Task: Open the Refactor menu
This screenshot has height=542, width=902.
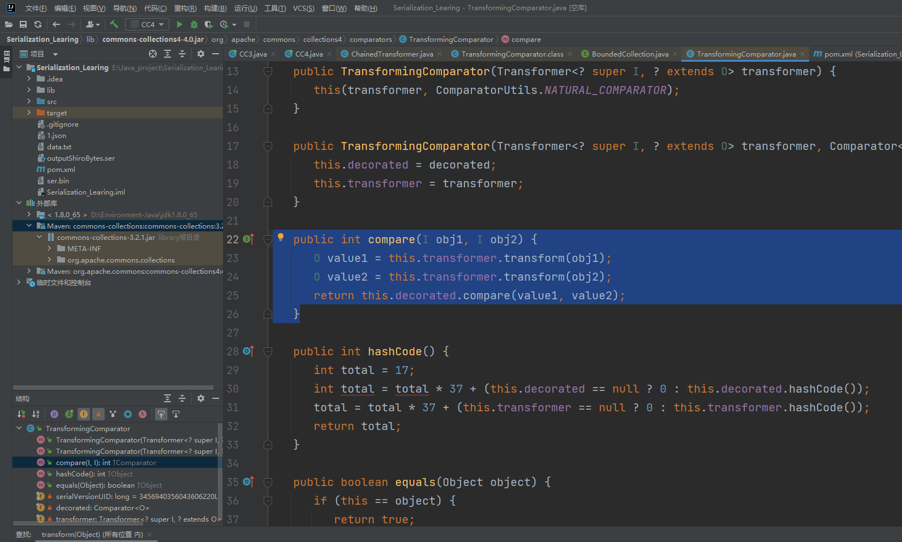Action: [x=185, y=8]
